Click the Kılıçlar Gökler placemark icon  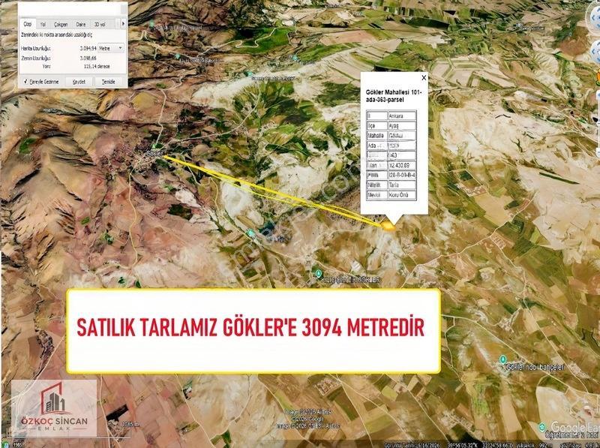pos(318,273)
